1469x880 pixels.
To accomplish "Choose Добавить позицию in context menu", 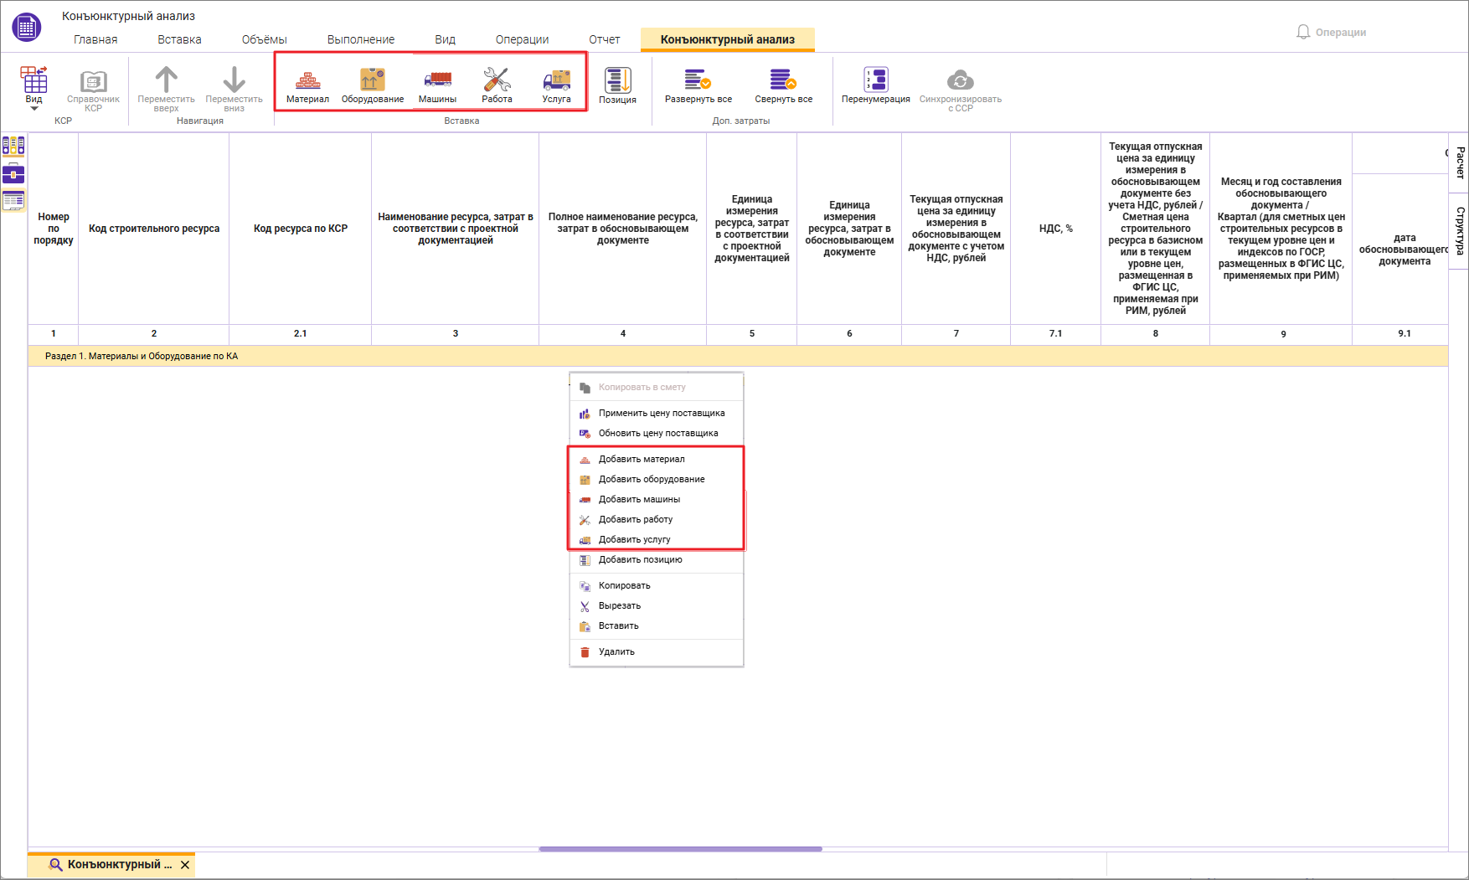I will (x=657, y=559).
